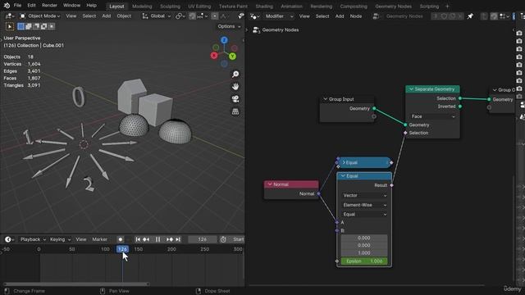Open the Edit menu

[x=31, y=6]
